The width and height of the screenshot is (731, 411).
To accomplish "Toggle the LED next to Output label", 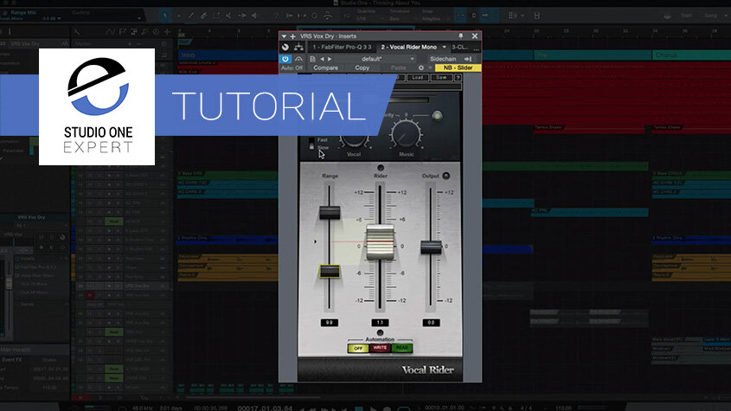I will (446, 176).
